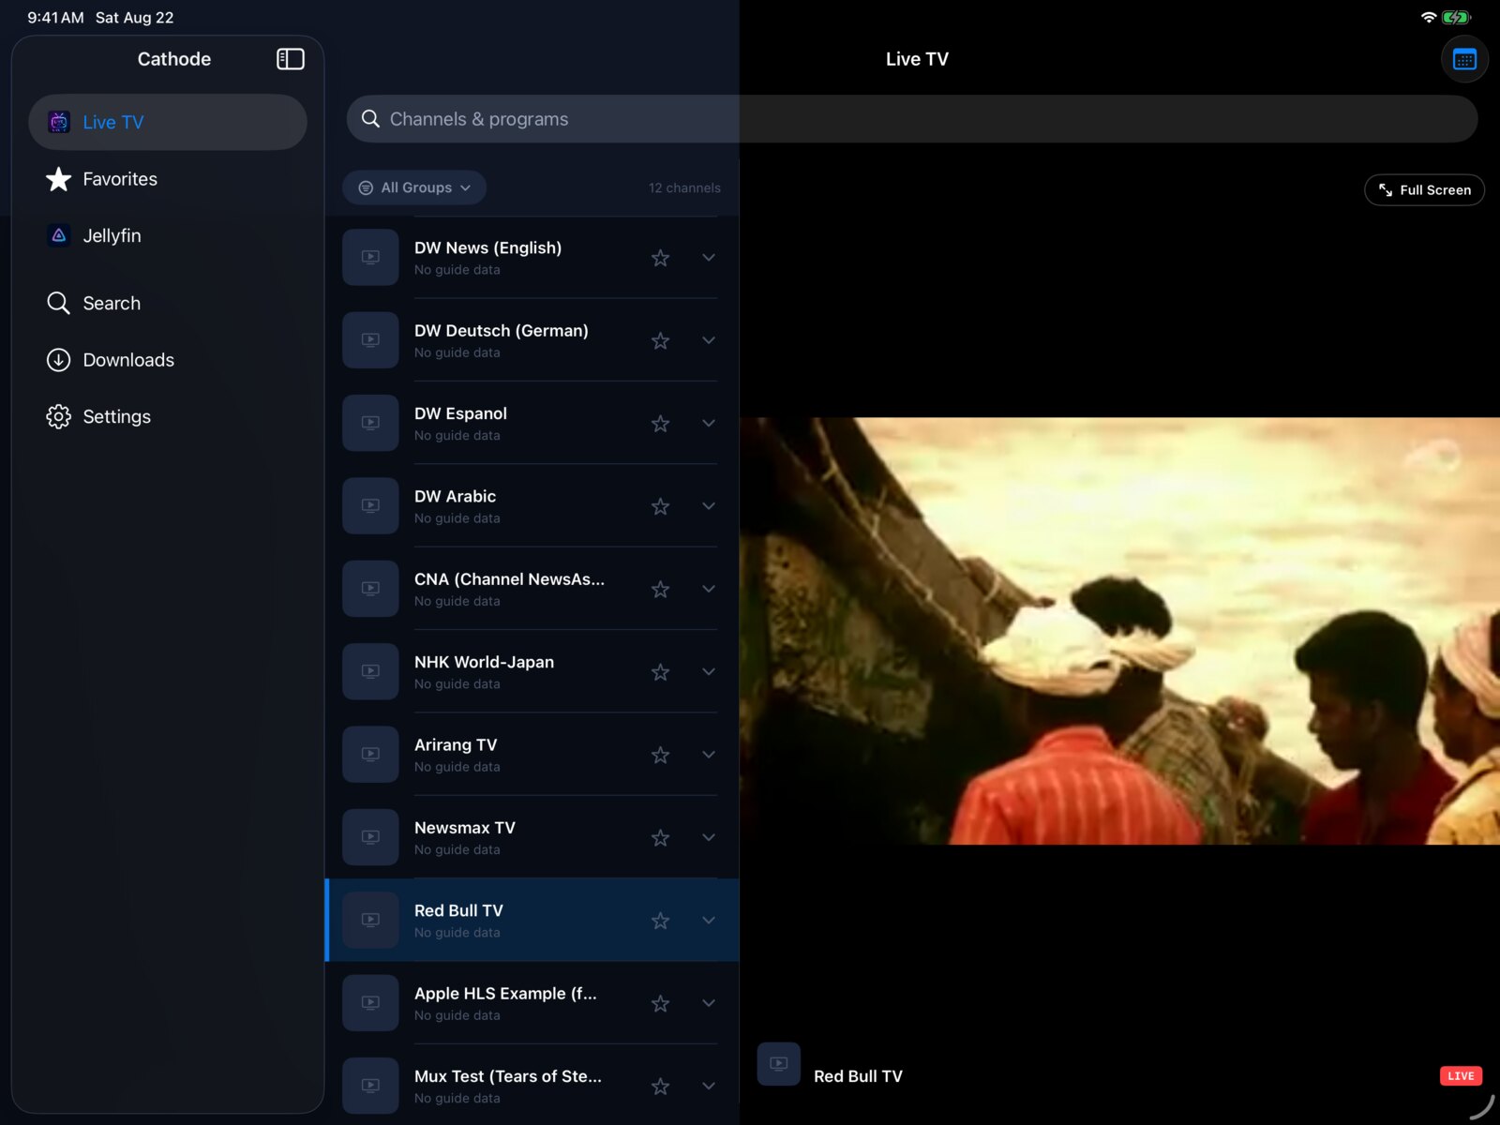The height and width of the screenshot is (1125, 1500).
Task: Click the DW Deutsch channel icon
Action: click(x=370, y=340)
